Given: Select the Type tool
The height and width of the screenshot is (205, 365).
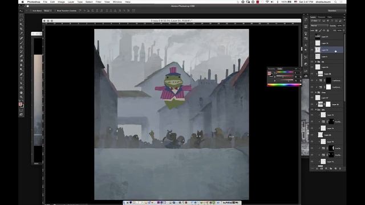Looking at the screenshot, I should click(x=21, y=79).
